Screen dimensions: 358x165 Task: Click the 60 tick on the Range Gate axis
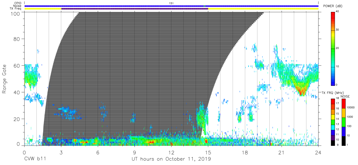(x=16, y=65)
